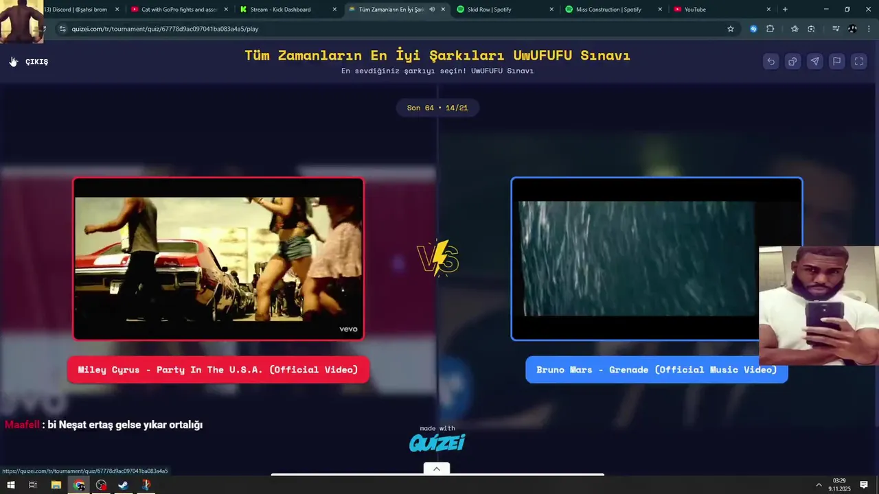The image size is (879, 494).
Task: Expand the bottom panel chevron-up button
Action: point(437,469)
